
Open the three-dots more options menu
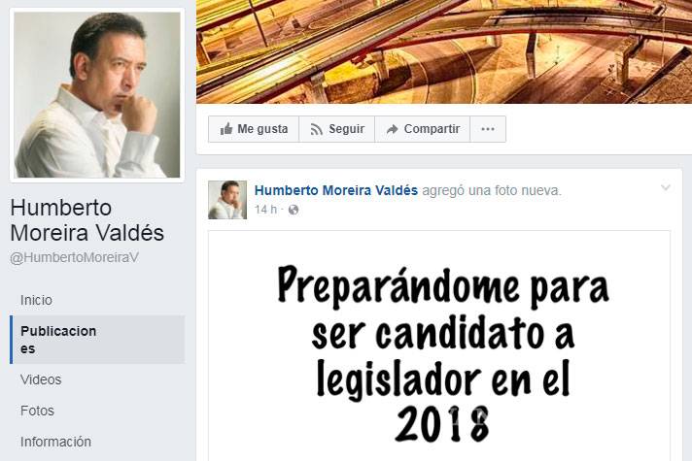(x=488, y=129)
